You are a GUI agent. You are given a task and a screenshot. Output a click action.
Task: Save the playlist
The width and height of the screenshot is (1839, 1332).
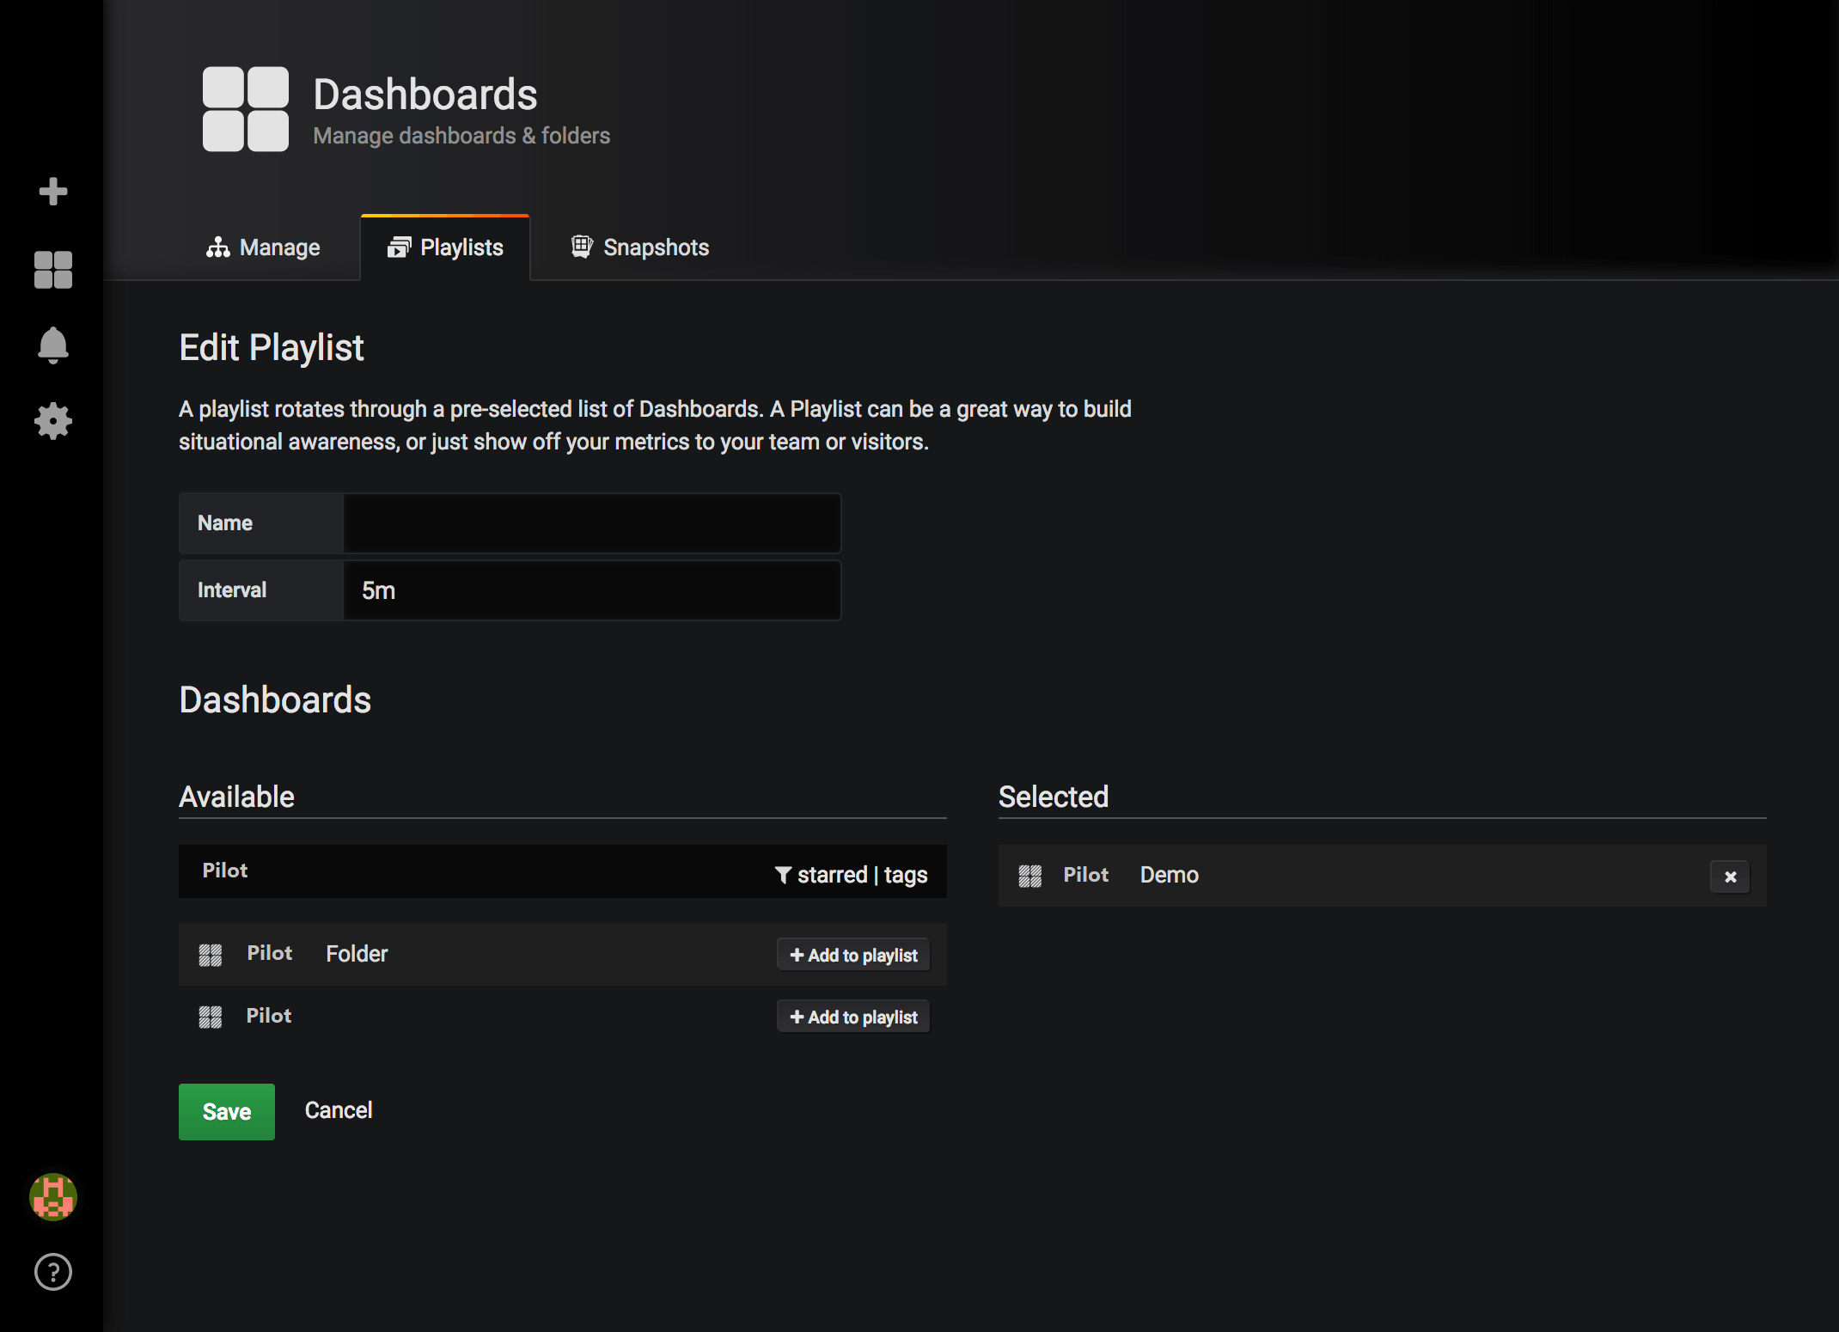227,1111
